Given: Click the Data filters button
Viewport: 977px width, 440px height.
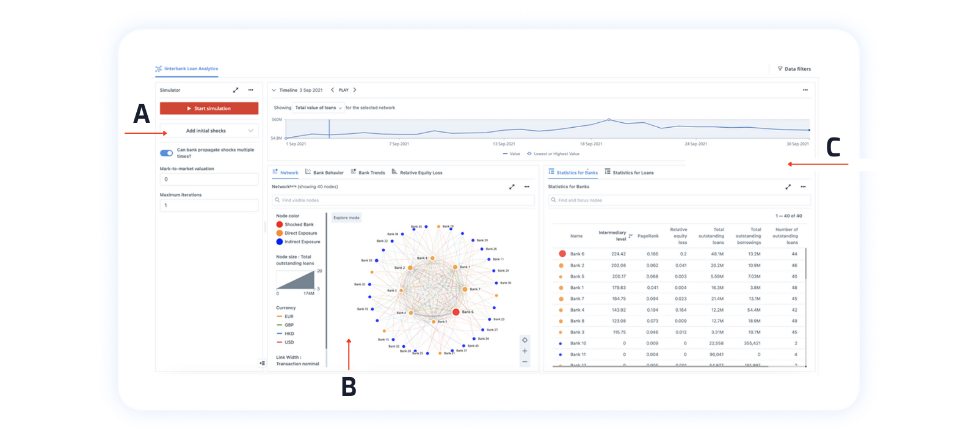Looking at the screenshot, I should (794, 68).
